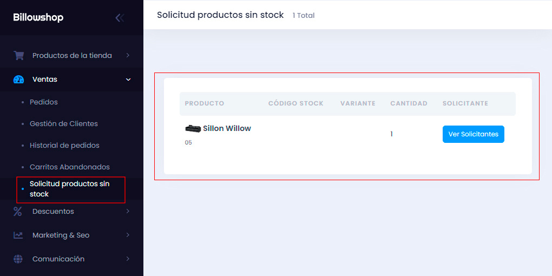This screenshot has height=276, width=552.
Task: Click the Marketing & Seo chart icon
Action: click(x=18, y=235)
